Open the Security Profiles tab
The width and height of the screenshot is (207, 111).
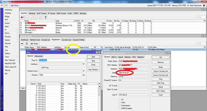point(79,40)
